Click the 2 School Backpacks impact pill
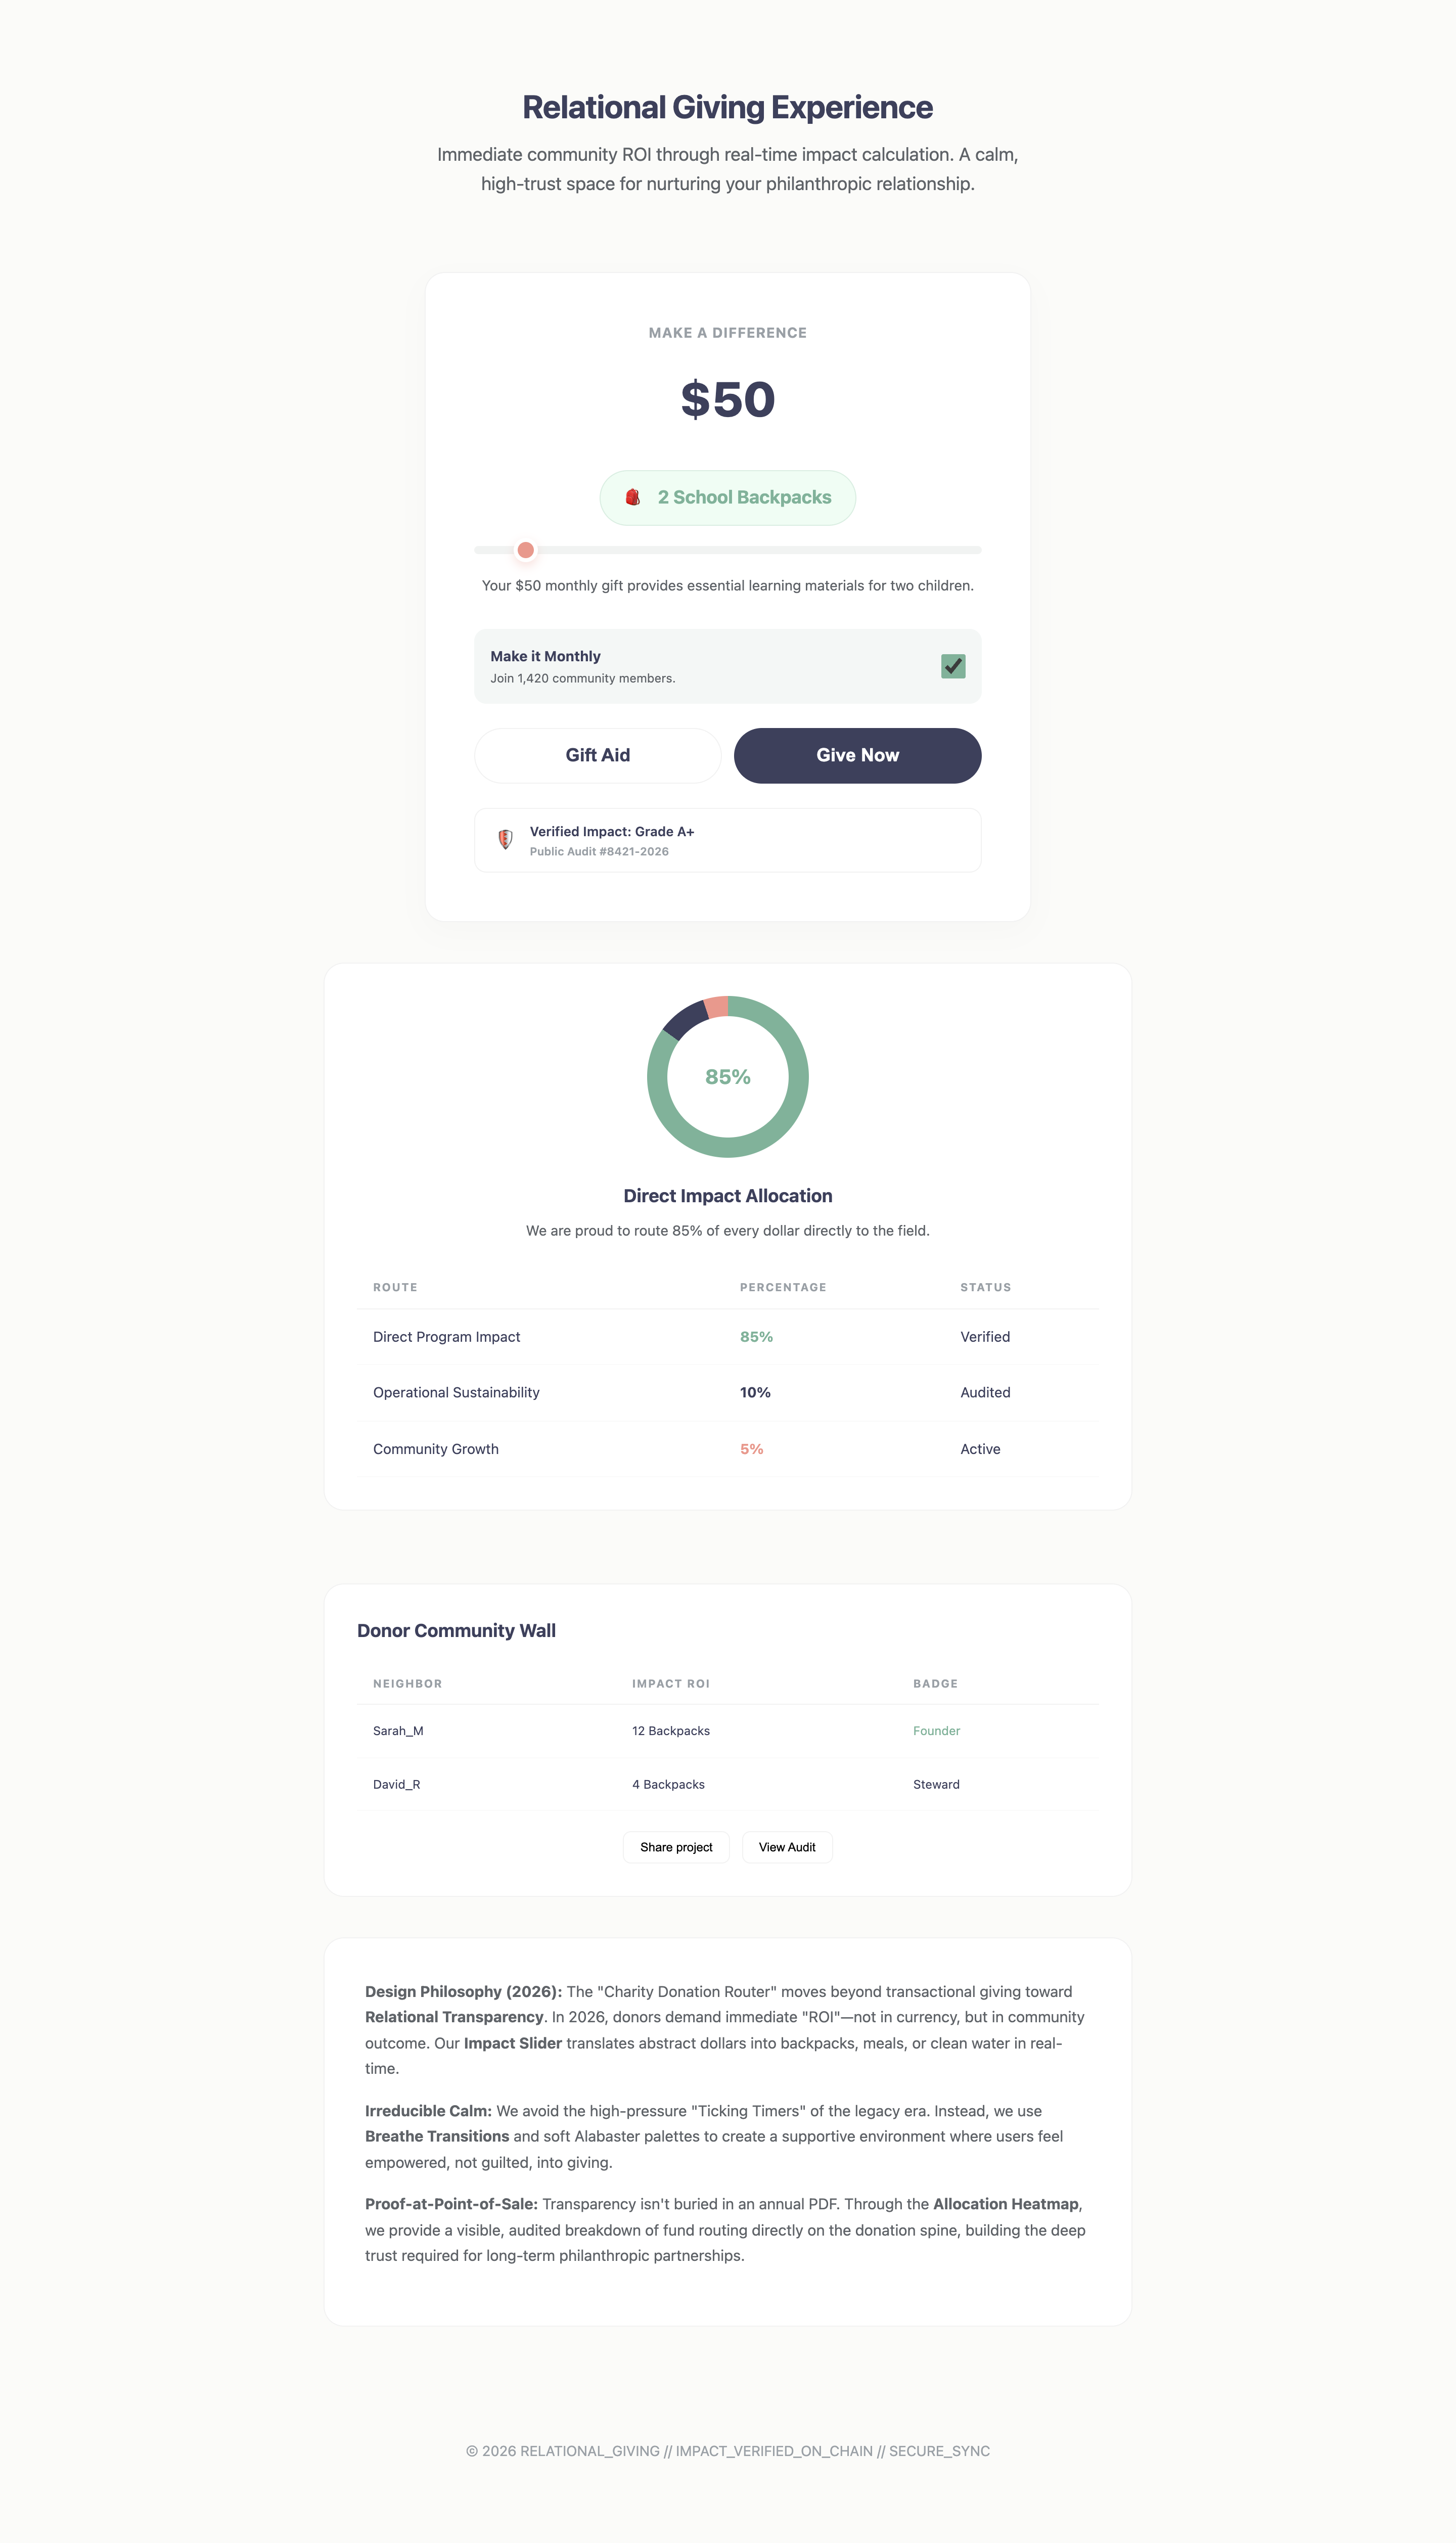1456x2543 pixels. click(744, 497)
